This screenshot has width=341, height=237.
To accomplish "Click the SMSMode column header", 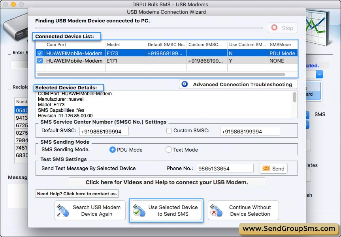I will point(283,44).
